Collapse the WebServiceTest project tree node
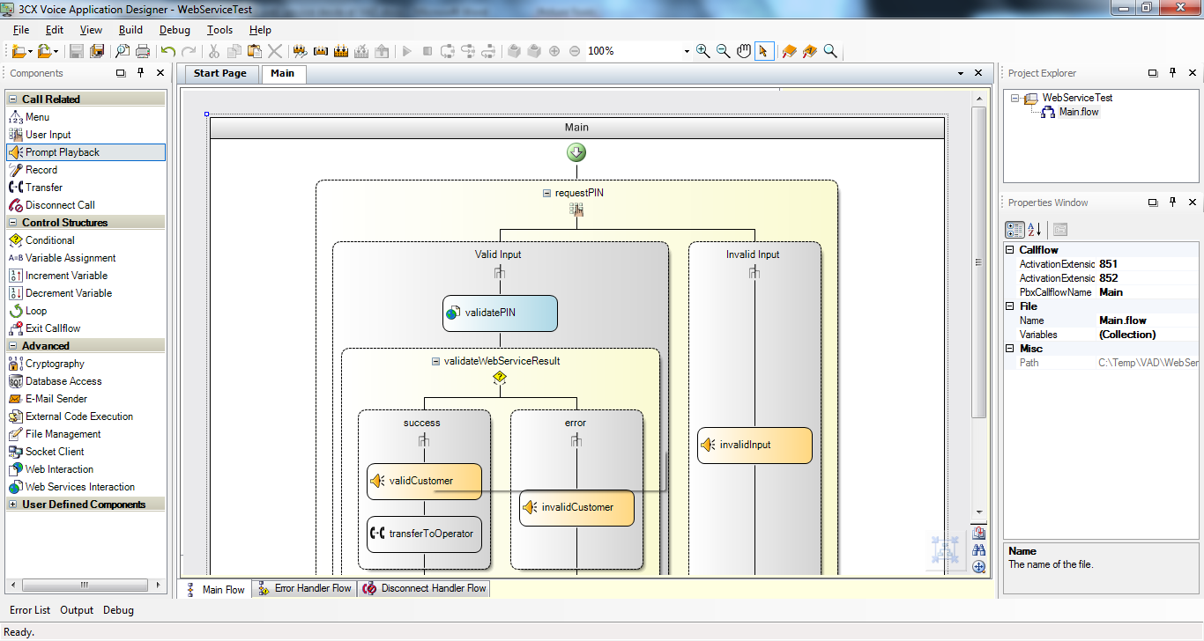The image size is (1204, 641). [1014, 98]
